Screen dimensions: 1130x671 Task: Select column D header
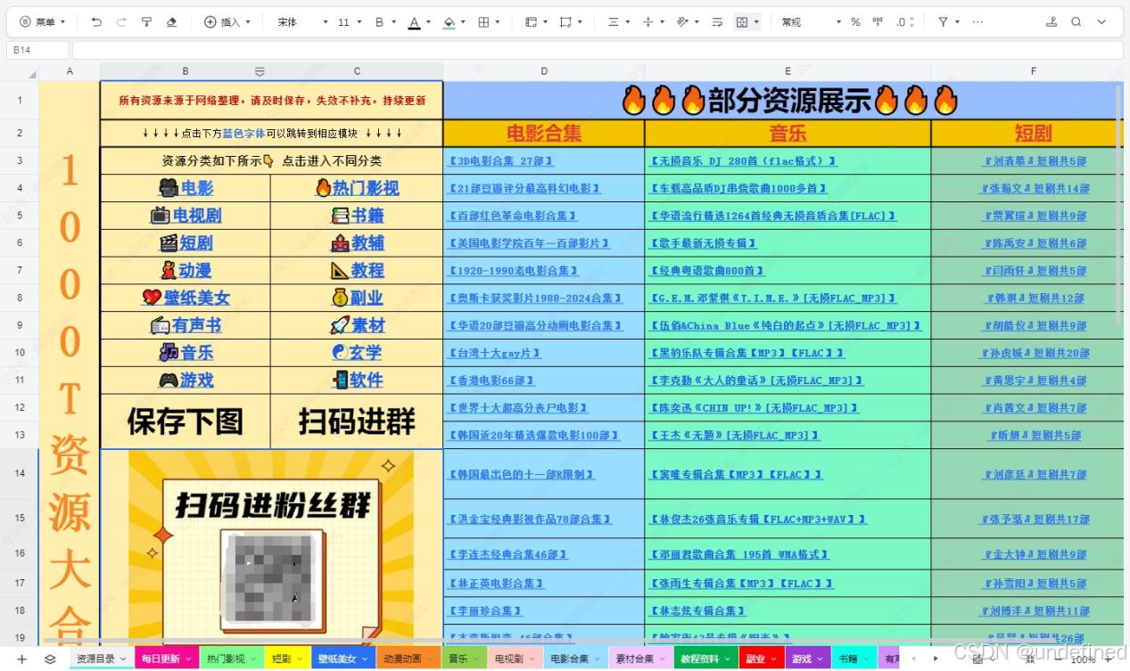point(543,71)
